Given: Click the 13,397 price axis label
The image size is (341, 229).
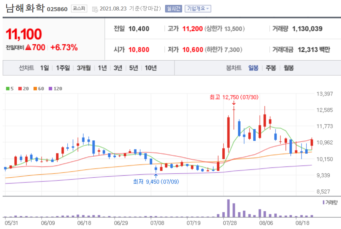Looking at the screenshot, I should (x=325, y=94).
